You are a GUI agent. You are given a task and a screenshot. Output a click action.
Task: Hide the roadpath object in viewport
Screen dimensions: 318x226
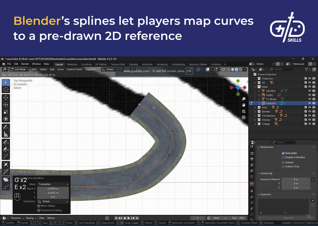click(x=310, y=103)
